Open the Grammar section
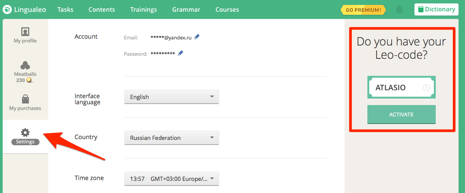The image size is (465, 193). coord(186,9)
